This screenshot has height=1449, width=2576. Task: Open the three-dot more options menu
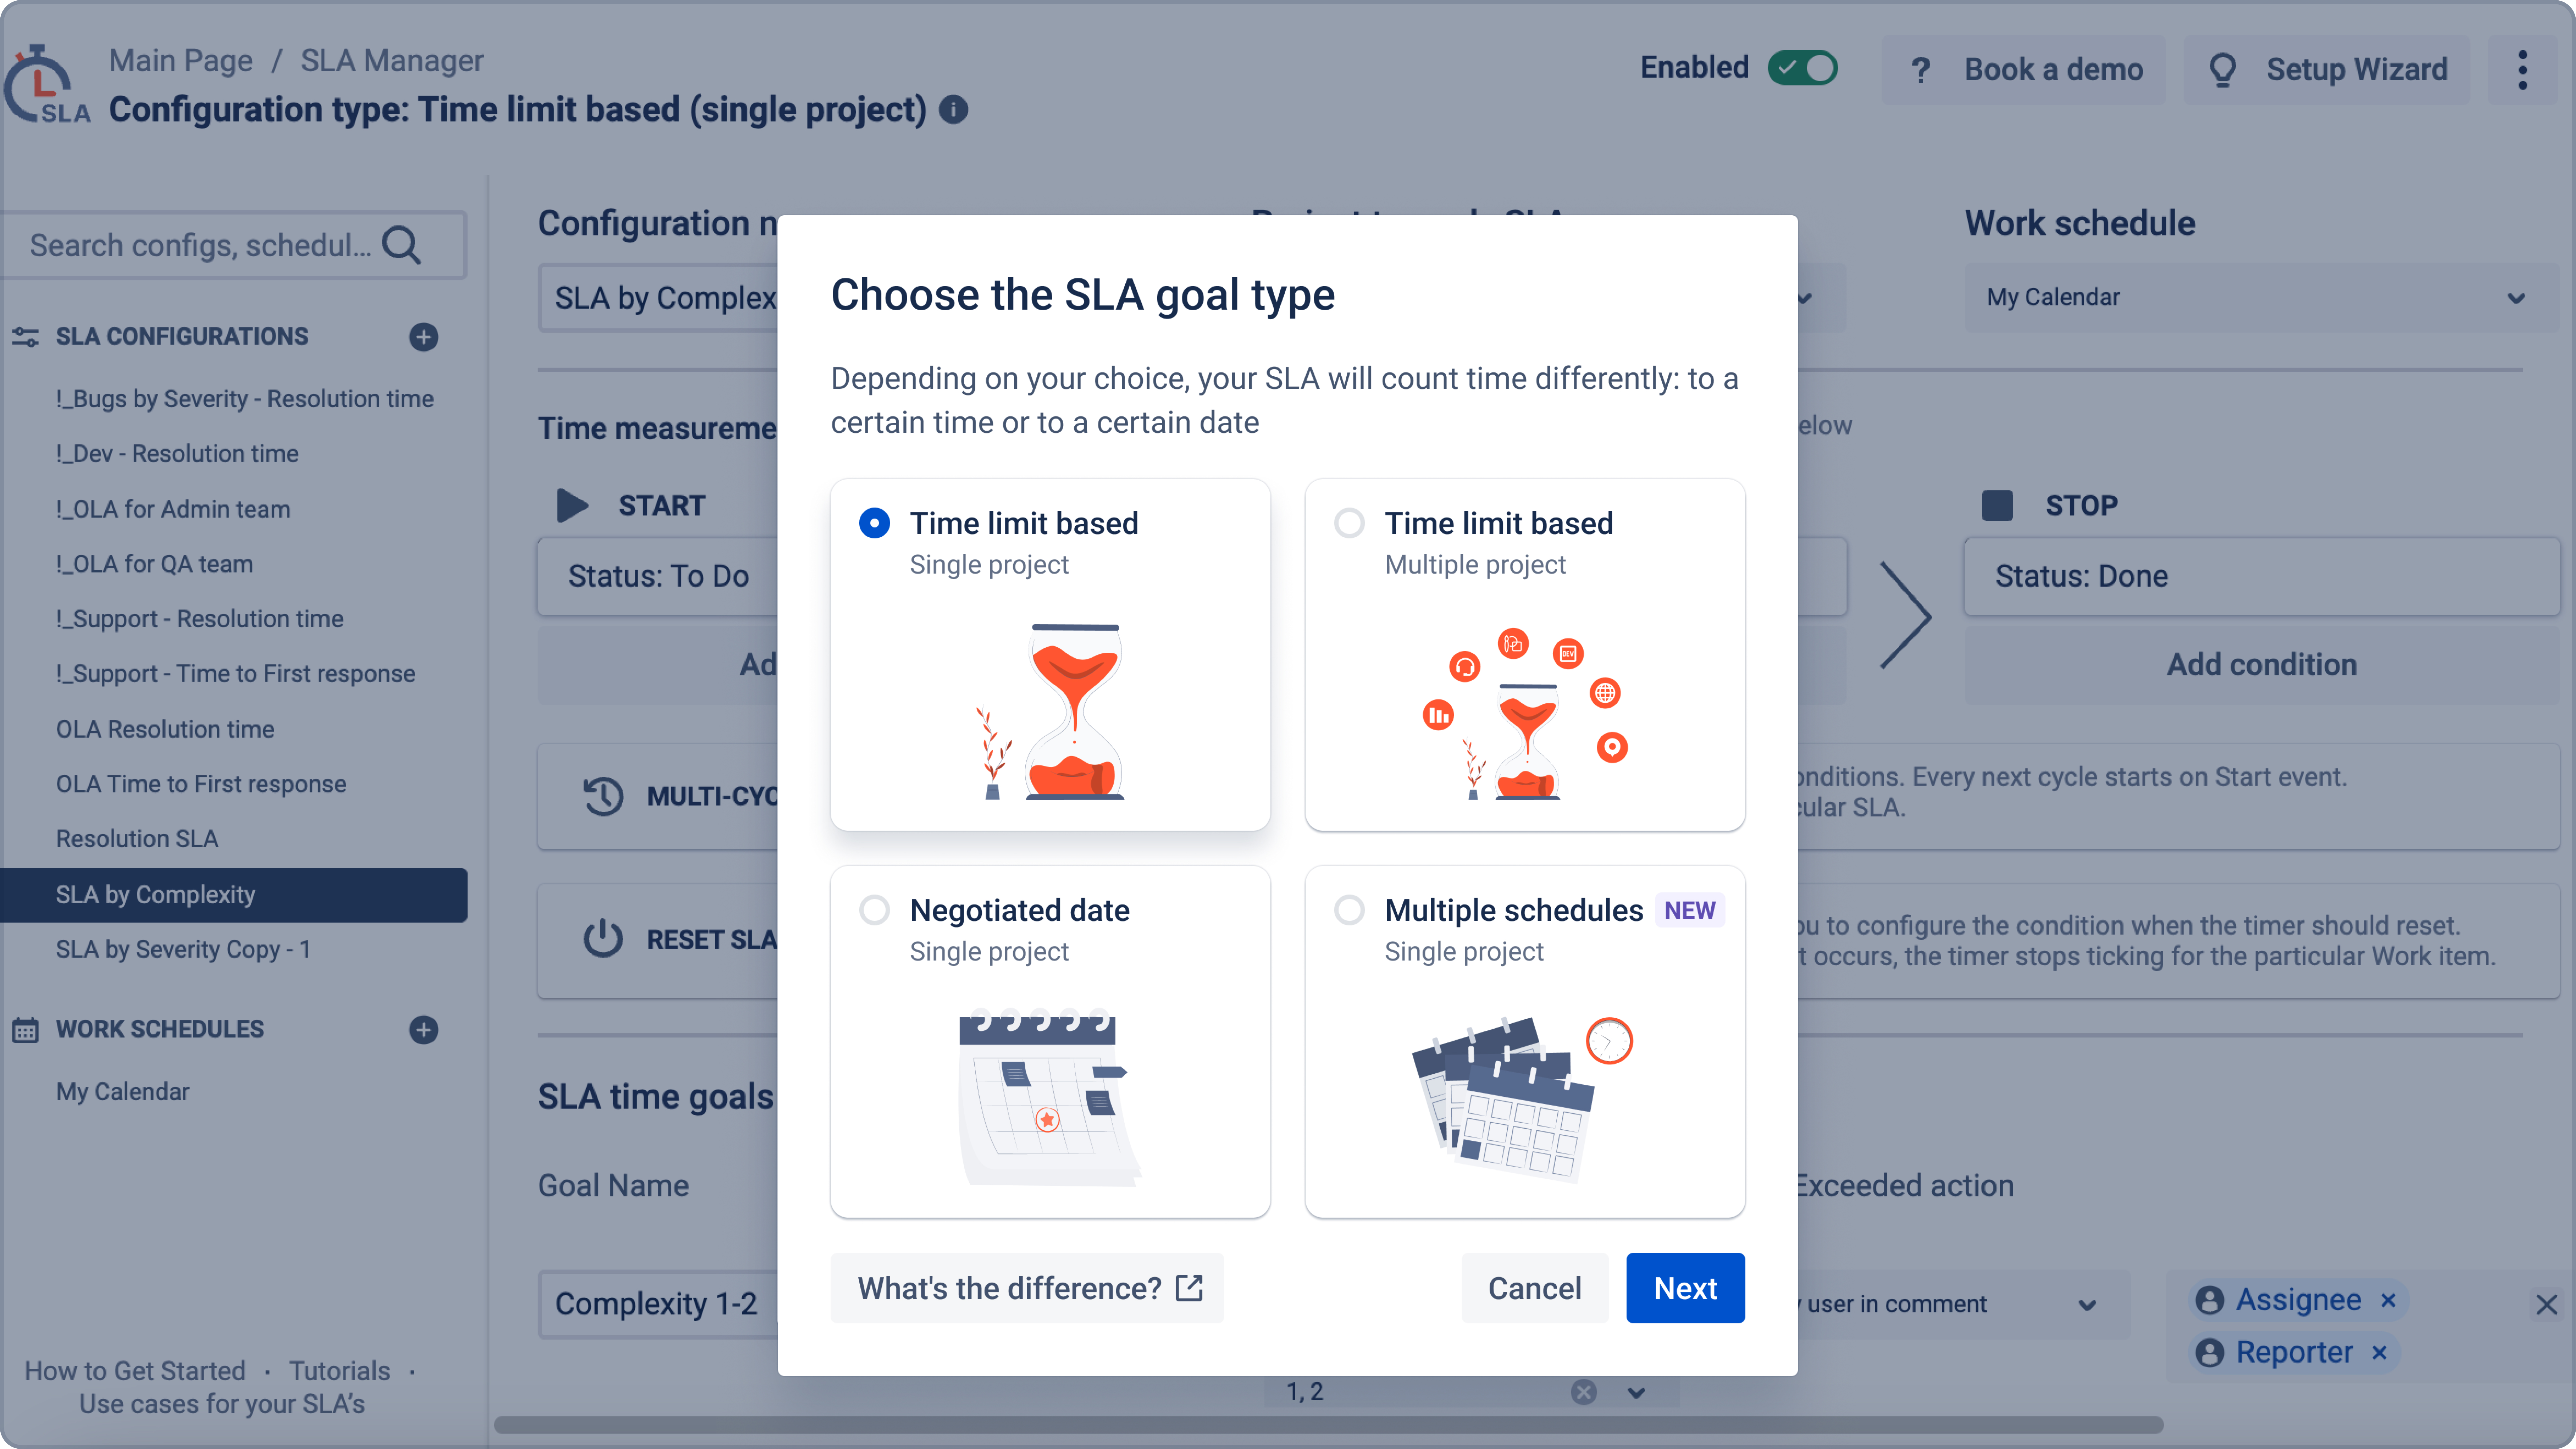(x=2522, y=70)
